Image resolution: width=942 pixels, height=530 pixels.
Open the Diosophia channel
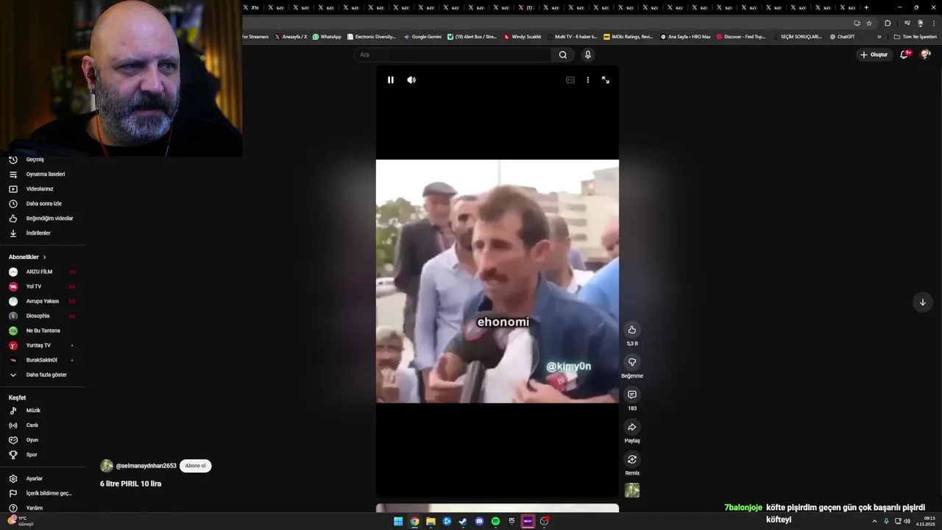click(x=38, y=316)
